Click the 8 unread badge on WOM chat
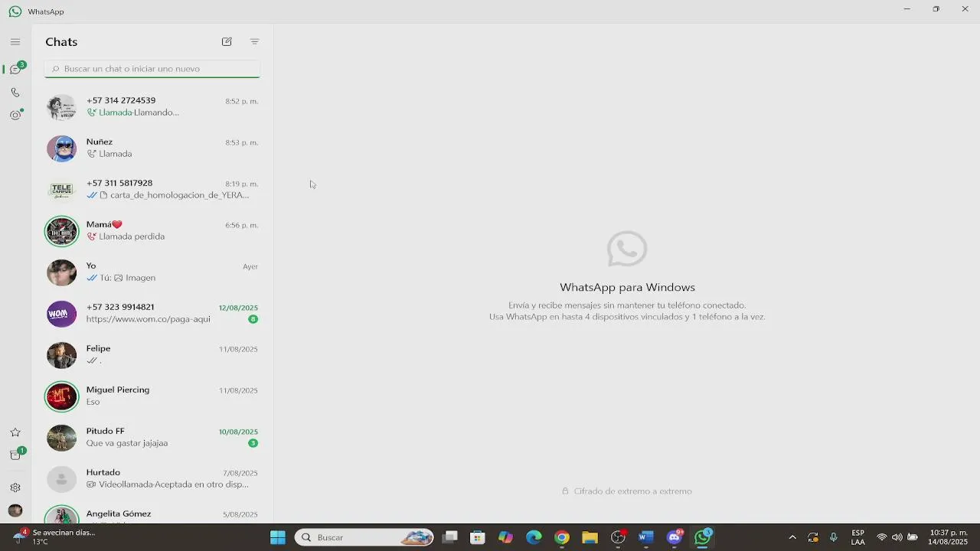 click(253, 319)
